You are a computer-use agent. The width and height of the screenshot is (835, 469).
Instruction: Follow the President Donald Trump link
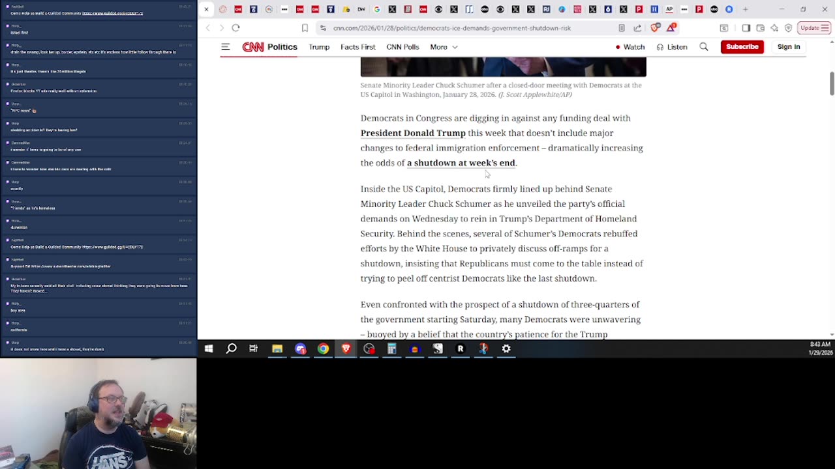pos(413,133)
